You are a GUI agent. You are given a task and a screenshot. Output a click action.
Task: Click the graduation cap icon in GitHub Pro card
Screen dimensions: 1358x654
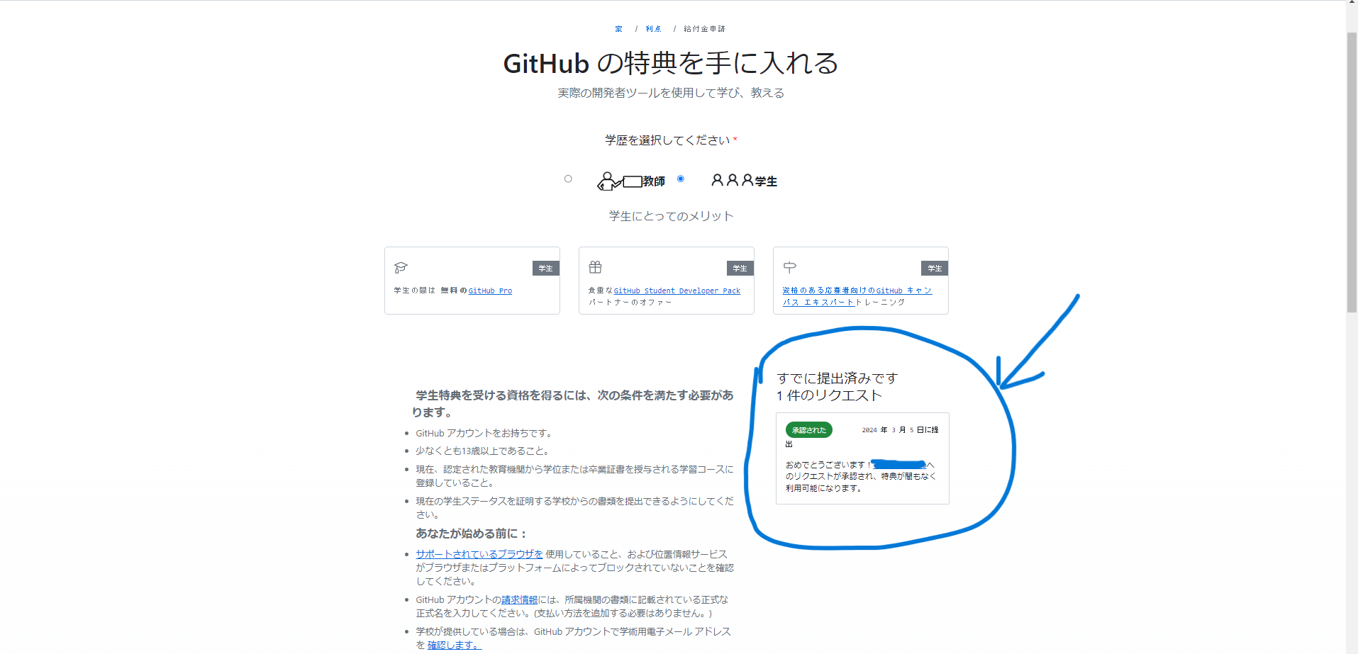401,267
